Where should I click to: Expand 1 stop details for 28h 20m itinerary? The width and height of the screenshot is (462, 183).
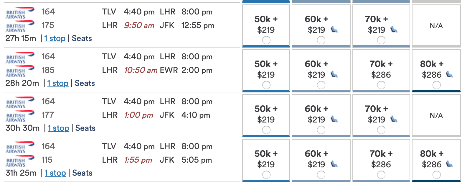pyautogui.click(x=58, y=83)
